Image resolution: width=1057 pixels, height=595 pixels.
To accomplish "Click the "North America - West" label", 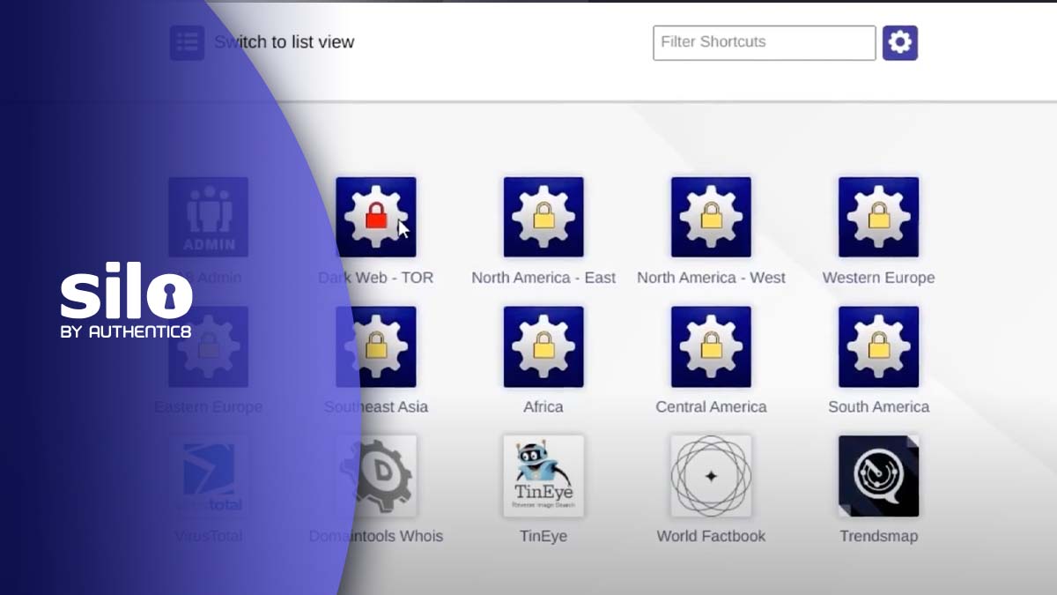I will point(711,278).
